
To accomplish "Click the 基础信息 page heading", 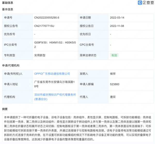I will 7,3.
